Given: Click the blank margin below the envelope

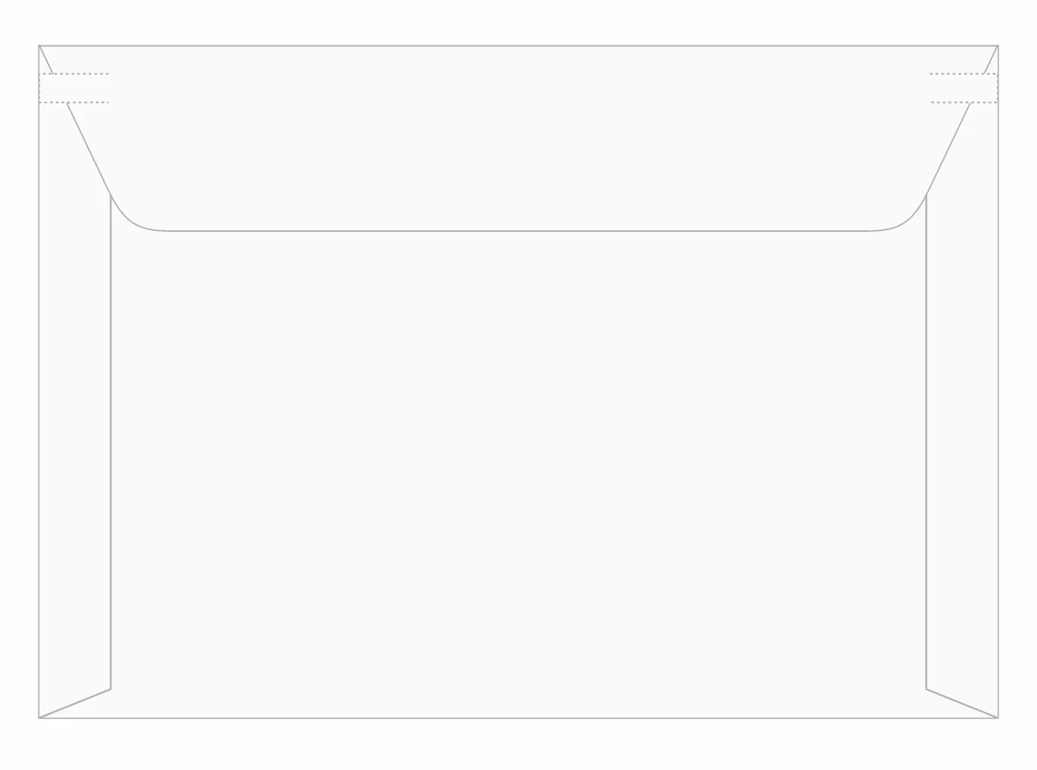Looking at the screenshot, I should 518,746.
